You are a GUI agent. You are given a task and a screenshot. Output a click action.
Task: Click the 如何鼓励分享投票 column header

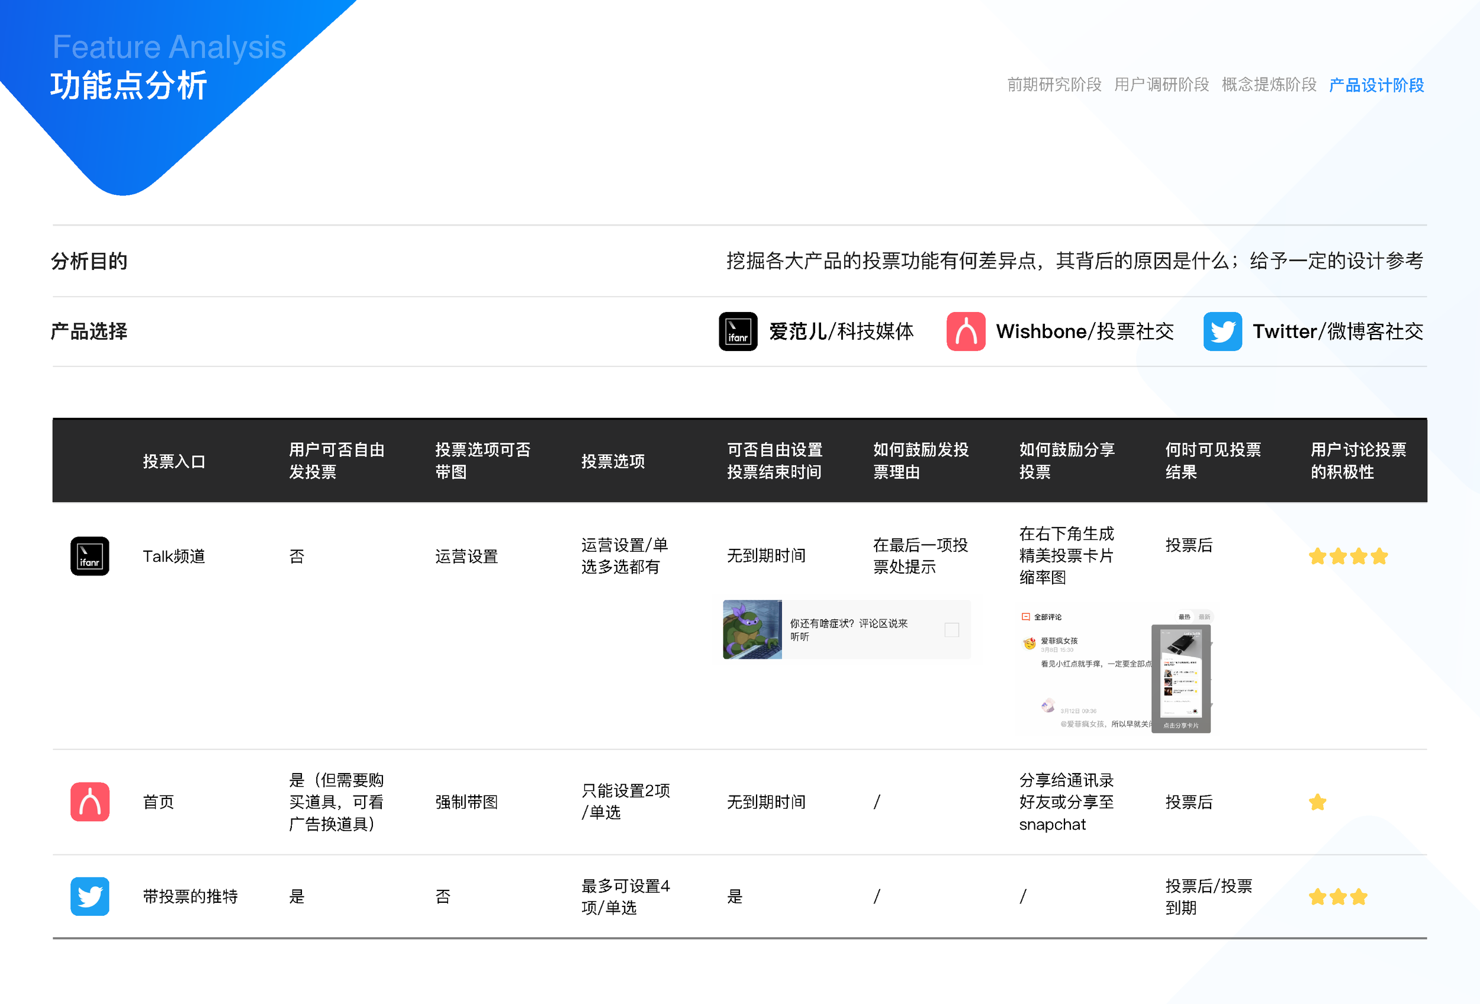(1067, 461)
